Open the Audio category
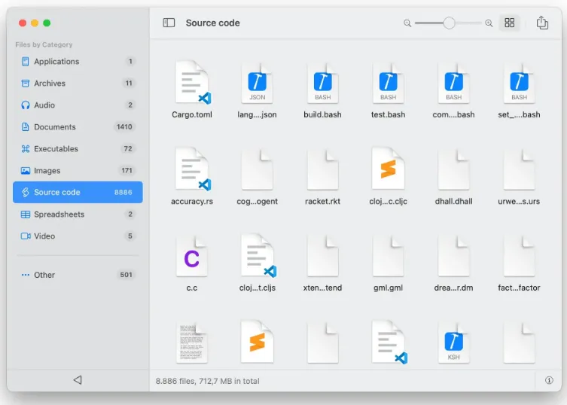 pos(78,105)
